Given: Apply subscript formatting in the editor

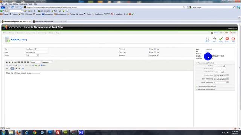Looking at the screenshot, I should coord(16,69).
